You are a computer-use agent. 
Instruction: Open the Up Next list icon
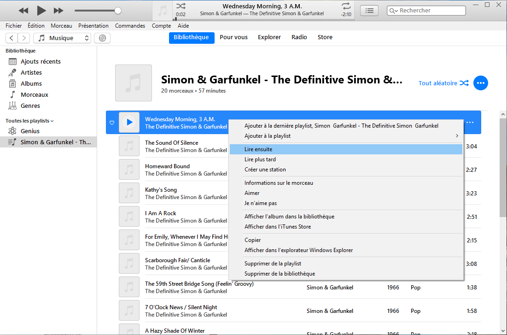coord(369,11)
